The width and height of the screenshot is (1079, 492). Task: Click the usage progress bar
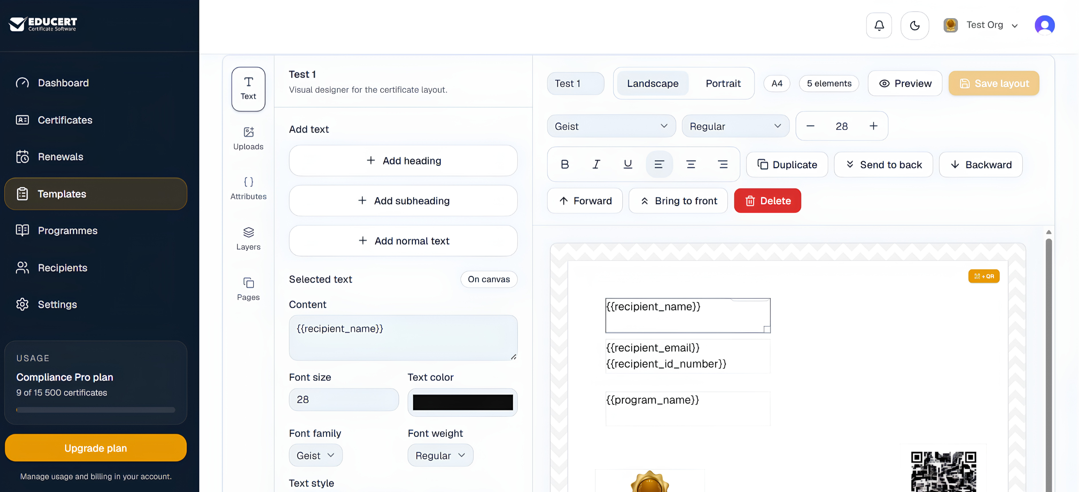[96, 410]
